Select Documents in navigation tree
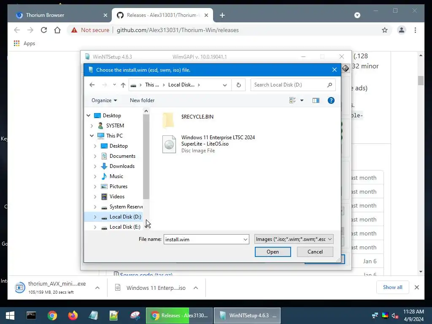The width and height of the screenshot is (432, 324). tap(122, 156)
